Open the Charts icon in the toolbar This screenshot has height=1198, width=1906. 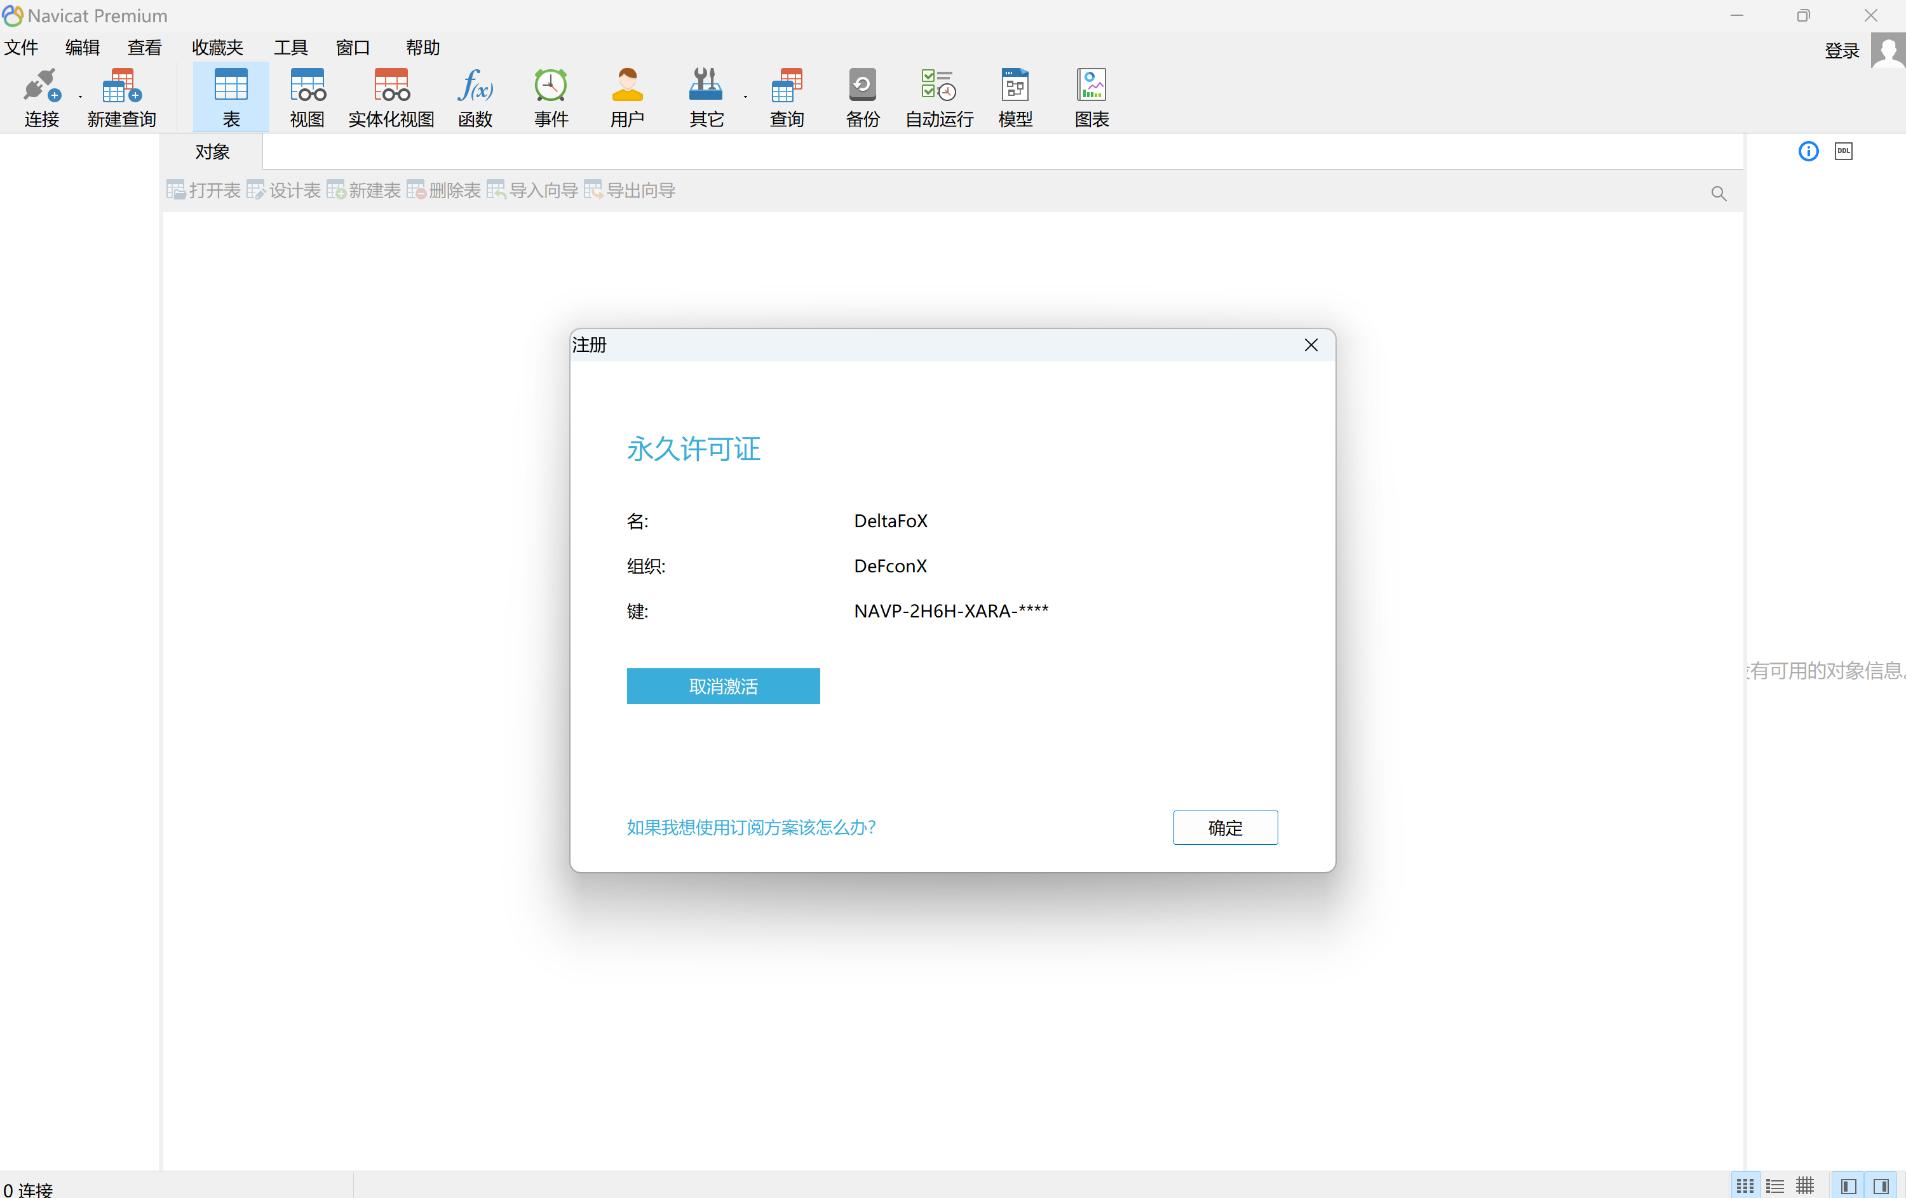click(1092, 86)
